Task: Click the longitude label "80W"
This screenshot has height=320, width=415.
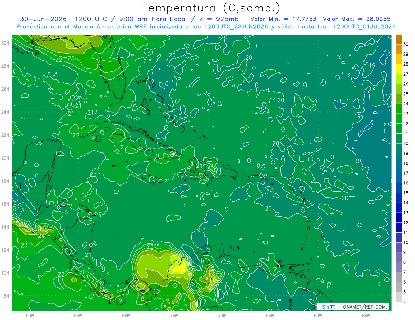Action: click(126, 316)
